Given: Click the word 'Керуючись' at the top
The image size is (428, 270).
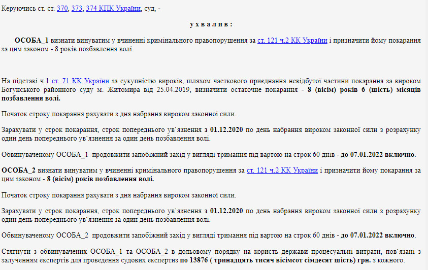Looking at the screenshot, I should pos(18,9).
